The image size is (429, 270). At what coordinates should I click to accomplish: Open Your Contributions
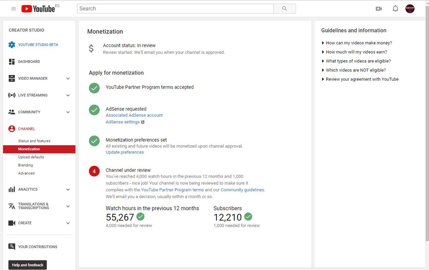(38, 247)
